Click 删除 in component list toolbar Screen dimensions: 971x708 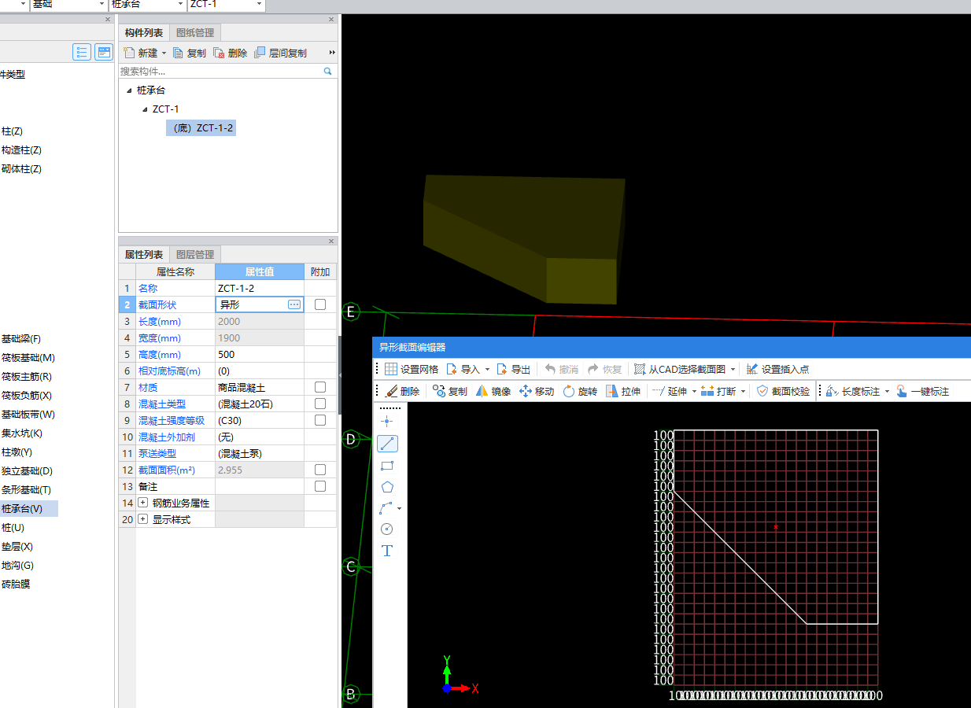click(x=231, y=53)
